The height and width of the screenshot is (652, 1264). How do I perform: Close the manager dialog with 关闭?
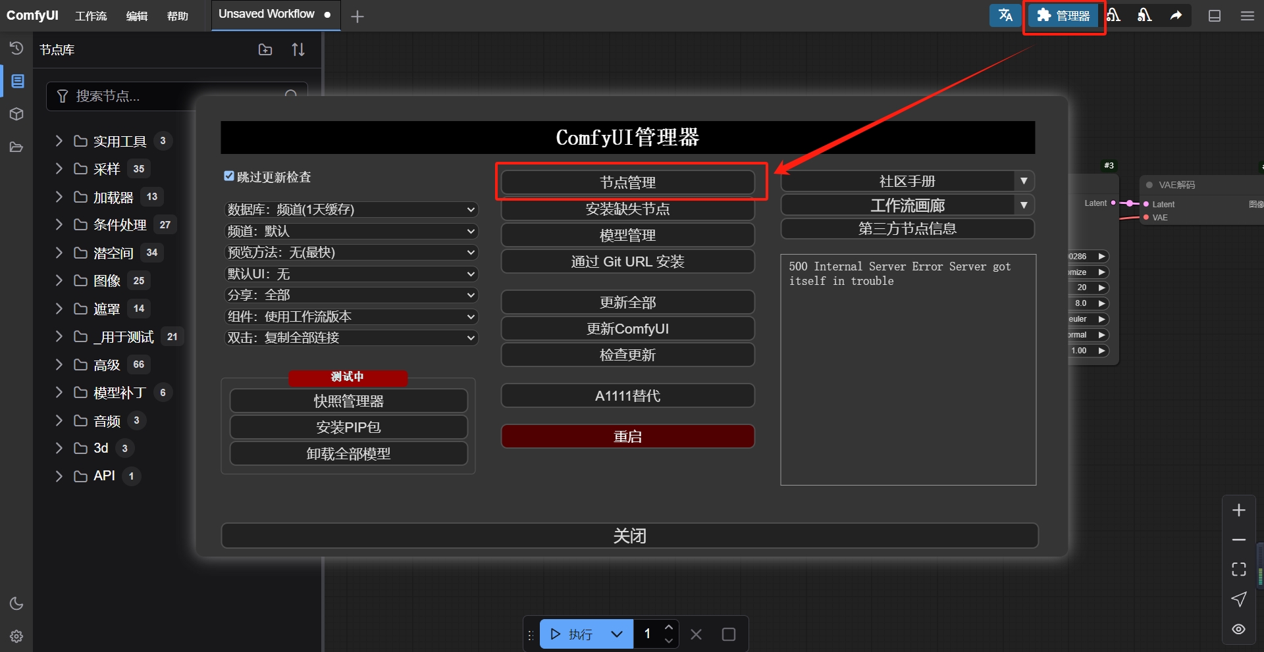pos(630,536)
